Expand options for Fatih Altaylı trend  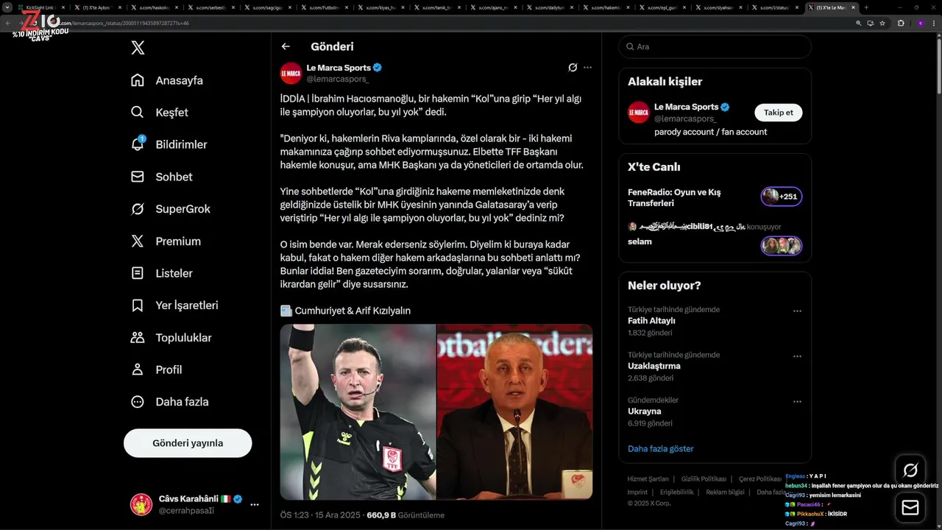[x=797, y=311]
